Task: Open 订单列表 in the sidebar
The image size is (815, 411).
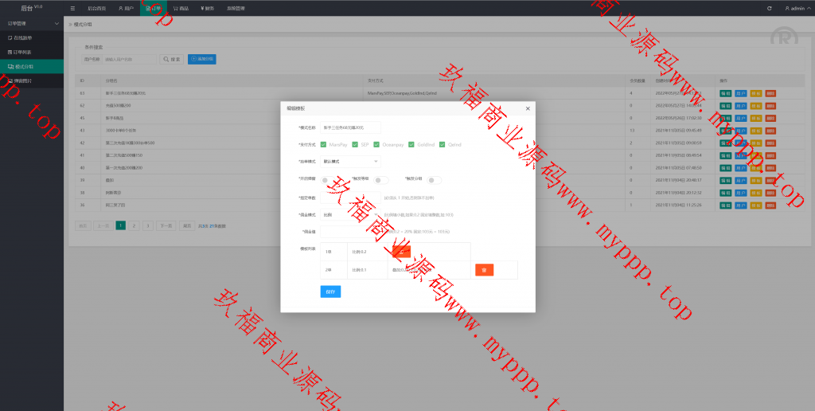Action: click(x=21, y=52)
